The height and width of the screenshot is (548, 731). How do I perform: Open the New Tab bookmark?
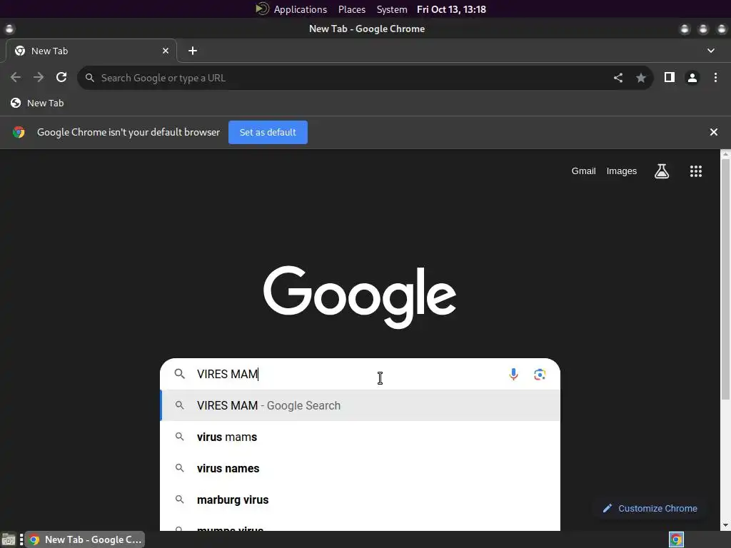point(37,103)
